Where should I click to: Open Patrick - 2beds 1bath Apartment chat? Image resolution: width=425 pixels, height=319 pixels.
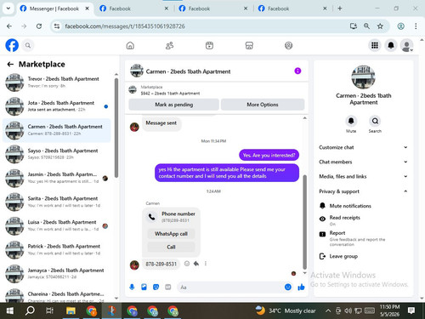tap(57, 249)
